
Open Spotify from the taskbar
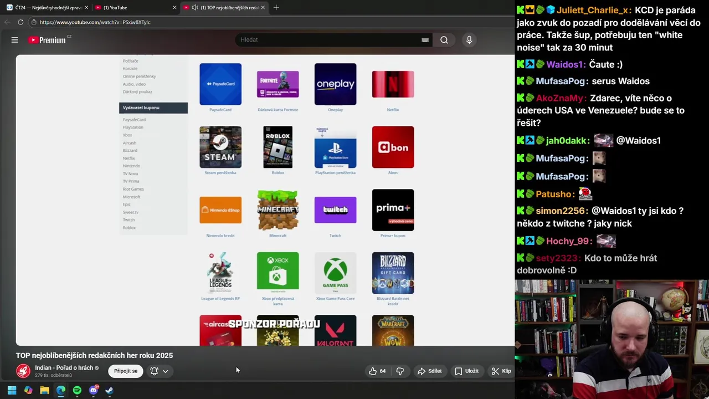pyautogui.click(x=77, y=390)
